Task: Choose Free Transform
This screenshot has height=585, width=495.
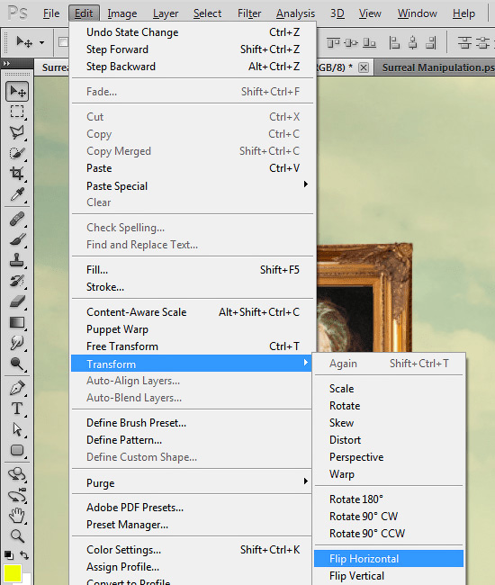Action: [193, 346]
